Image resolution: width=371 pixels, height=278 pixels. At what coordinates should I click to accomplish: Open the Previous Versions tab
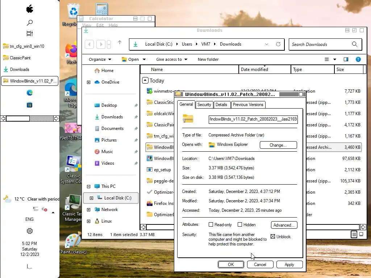pos(248,105)
